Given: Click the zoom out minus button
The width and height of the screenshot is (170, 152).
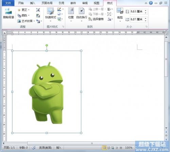Looking at the screenshot, I should [x=136, y=148].
